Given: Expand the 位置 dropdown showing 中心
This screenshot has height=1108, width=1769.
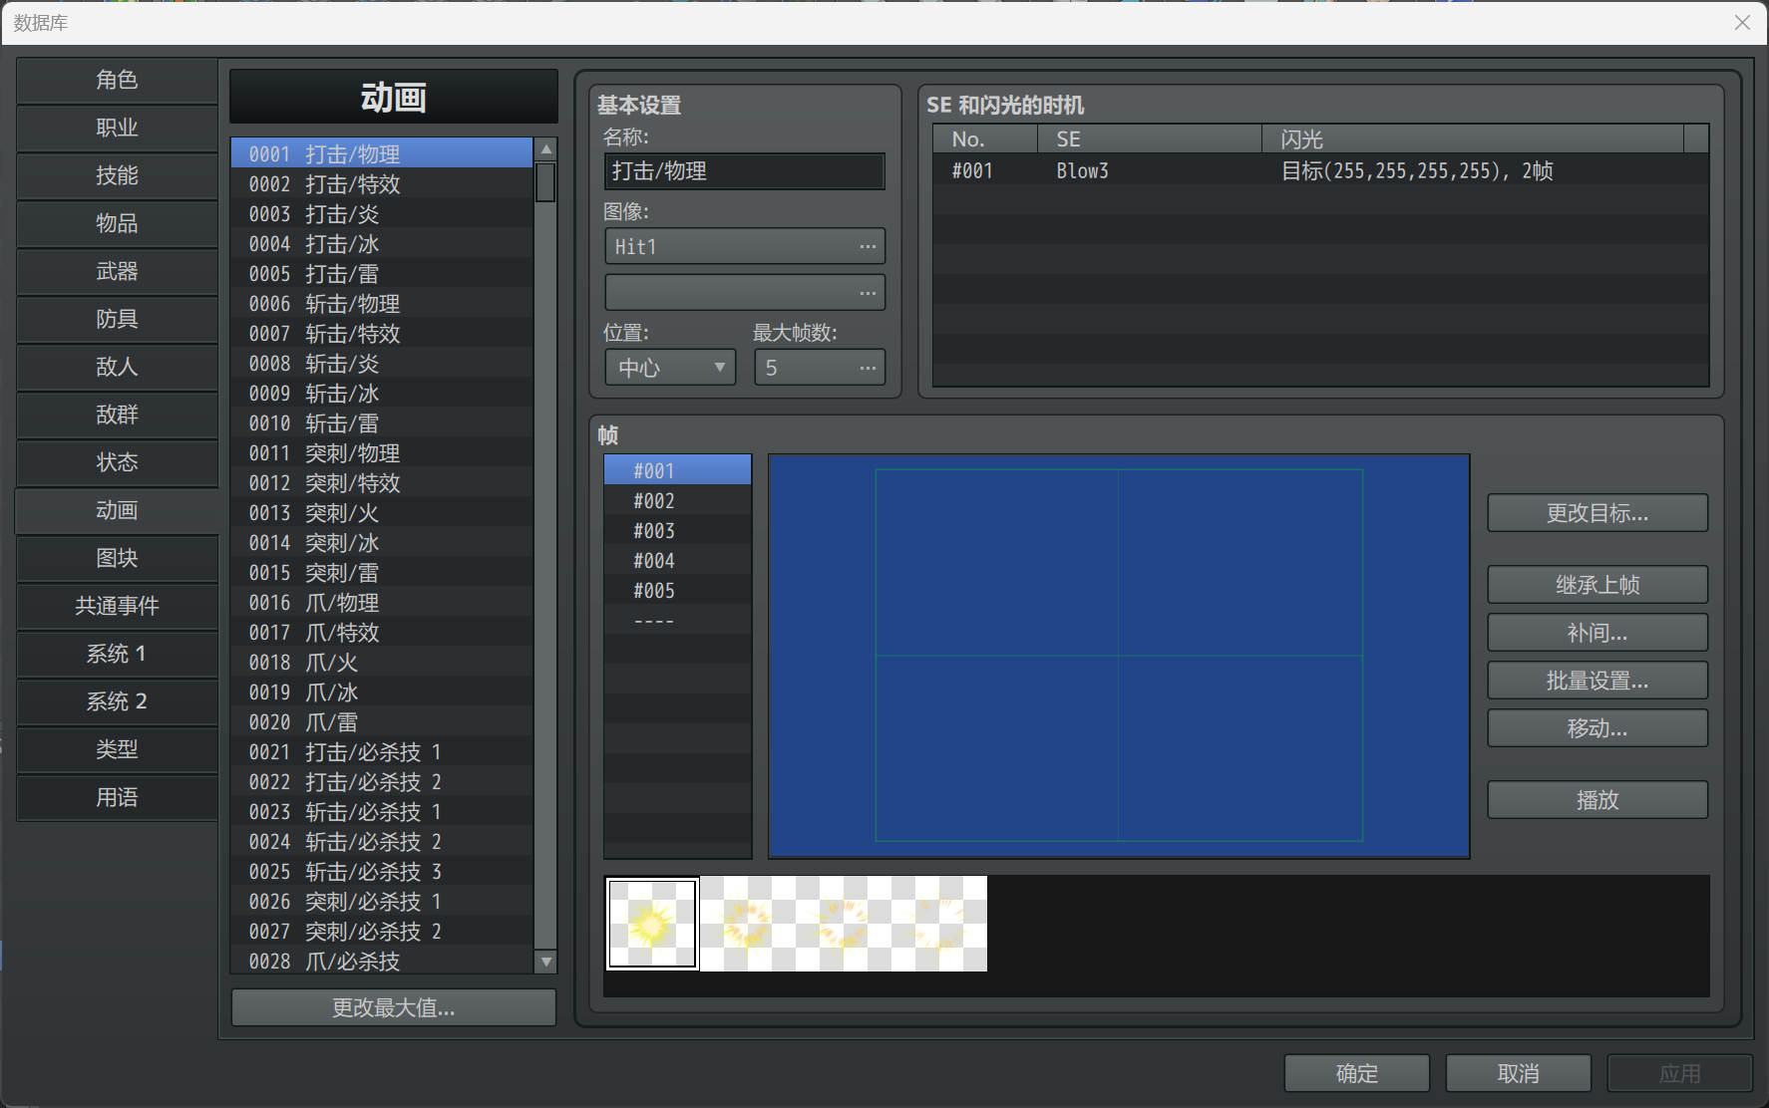Looking at the screenshot, I should click(x=670, y=368).
